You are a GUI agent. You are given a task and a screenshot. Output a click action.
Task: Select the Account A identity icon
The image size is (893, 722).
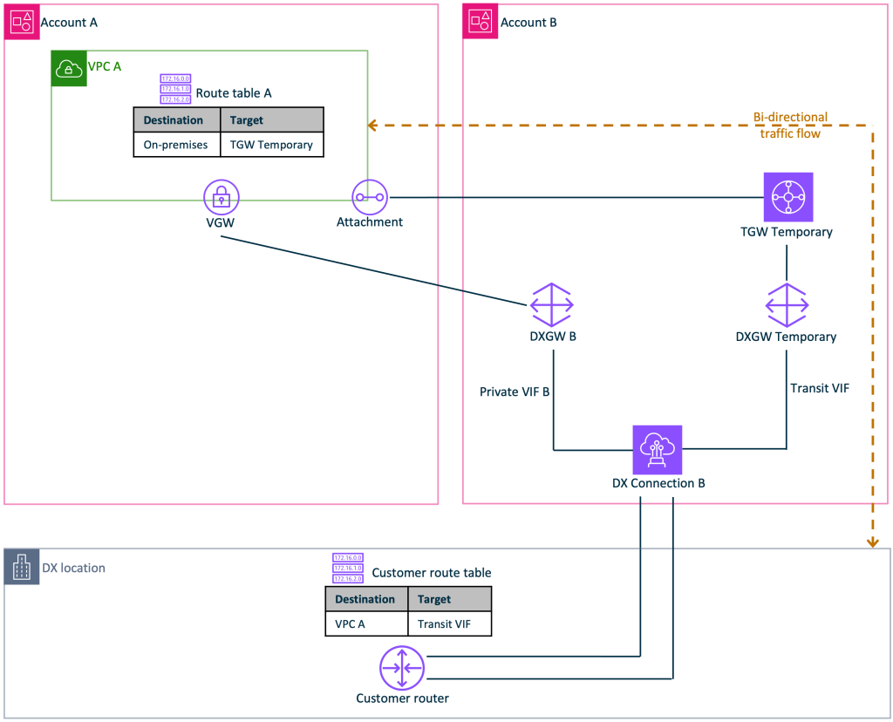21,21
